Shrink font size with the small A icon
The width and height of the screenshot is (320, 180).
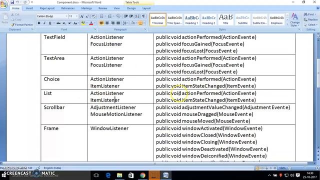click(87, 16)
